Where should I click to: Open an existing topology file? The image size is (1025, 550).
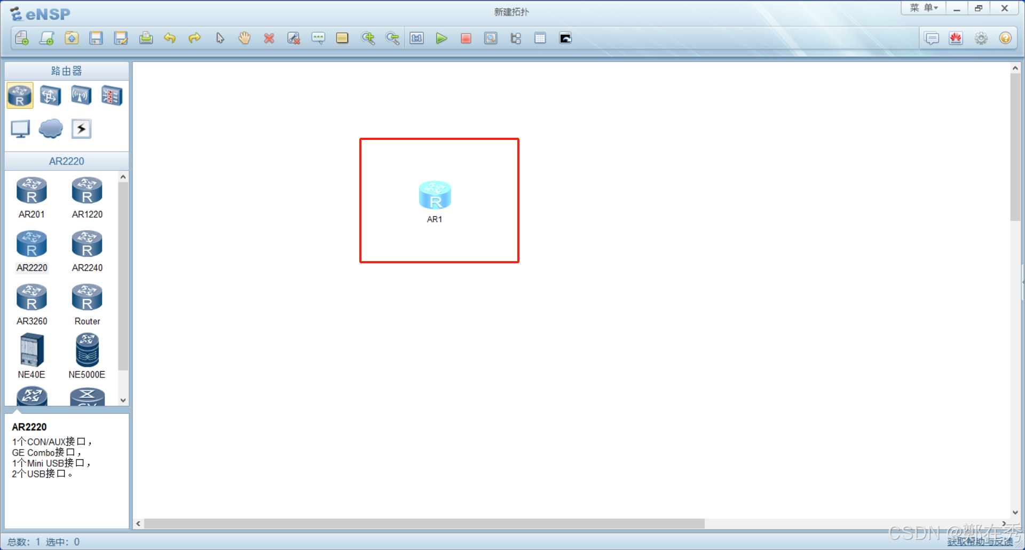coord(72,38)
